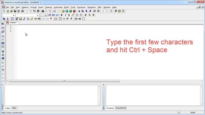Click the paragraph mark icon
The height and width of the screenshot is (115, 205).
(x=51, y=19)
